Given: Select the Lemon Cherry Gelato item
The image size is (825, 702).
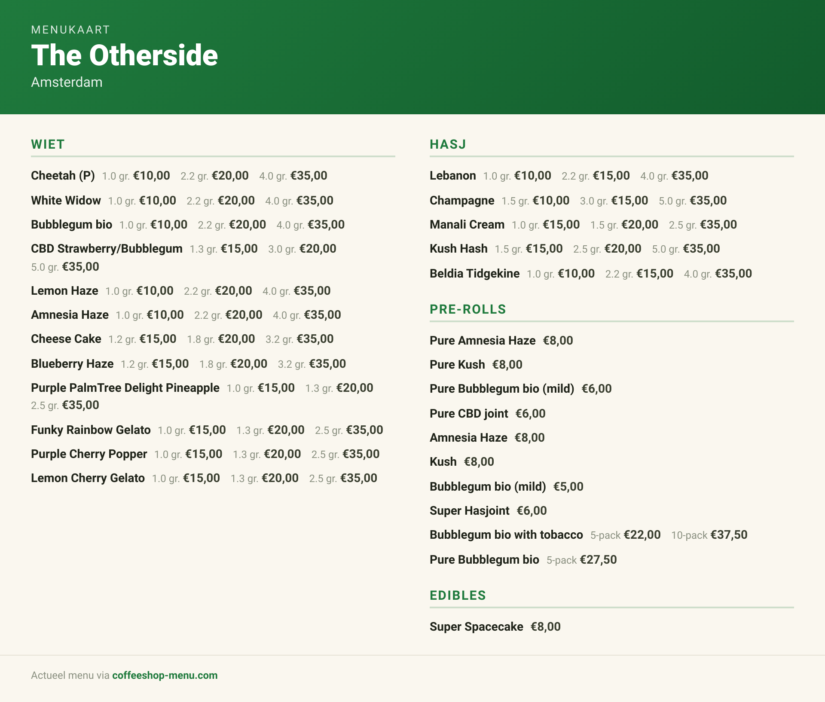Looking at the screenshot, I should pyautogui.click(x=88, y=478).
